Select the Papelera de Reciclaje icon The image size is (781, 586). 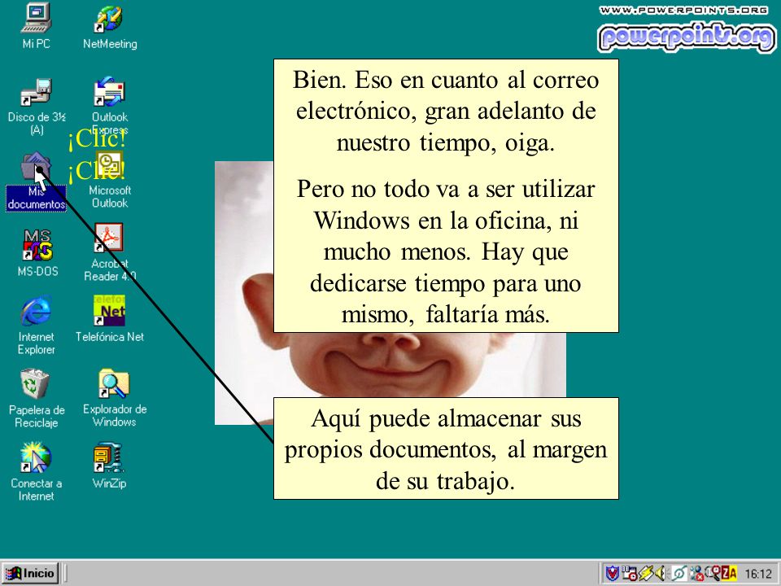coord(35,384)
